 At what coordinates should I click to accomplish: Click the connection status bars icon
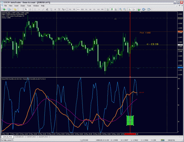pyautogui.click(x=163, y=140)
